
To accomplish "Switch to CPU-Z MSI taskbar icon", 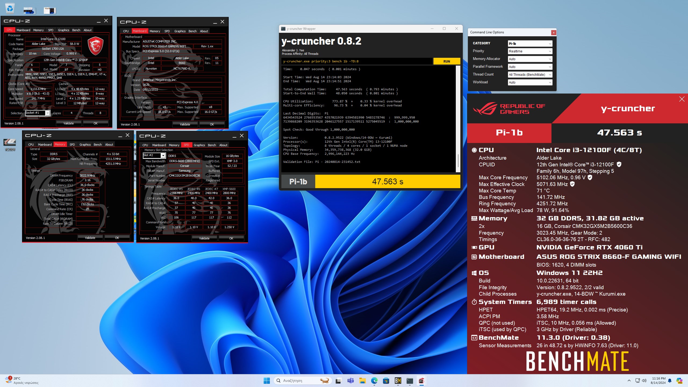I will point(421,381).
